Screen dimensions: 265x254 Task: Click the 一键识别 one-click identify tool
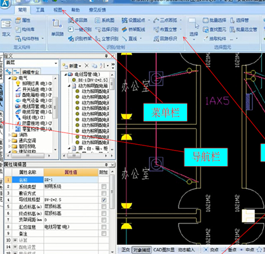click(x=80, y=29)
